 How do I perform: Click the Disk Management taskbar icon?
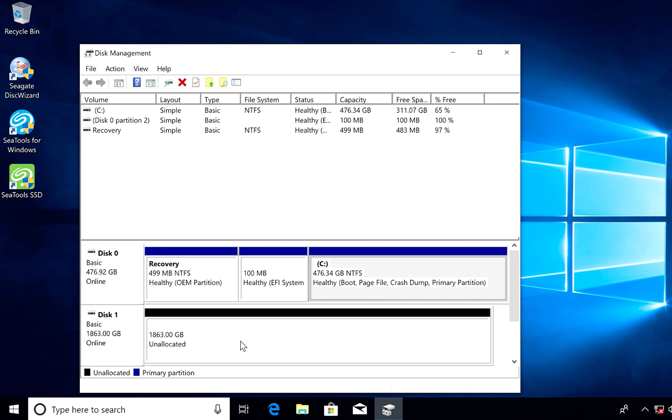(388, 409)
